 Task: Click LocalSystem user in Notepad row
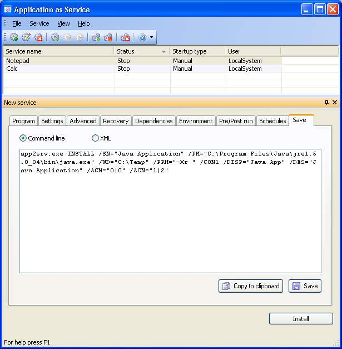(245, 61)
